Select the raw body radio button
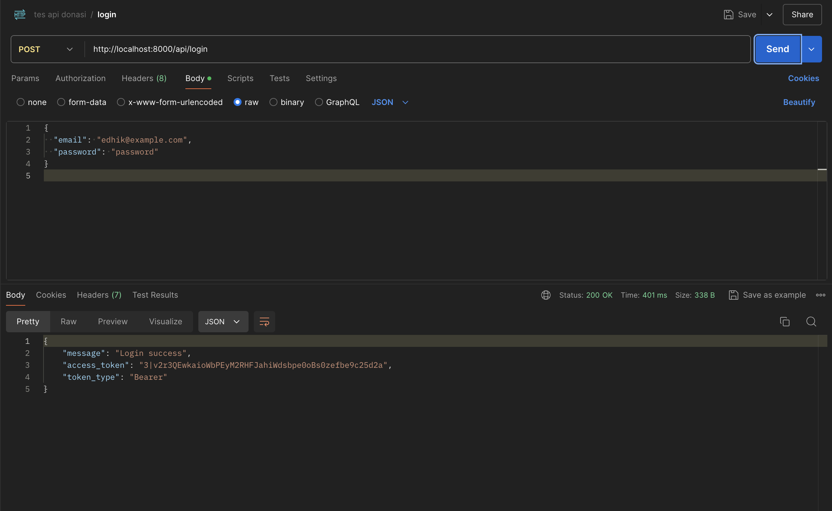 [x=238, y=102]
